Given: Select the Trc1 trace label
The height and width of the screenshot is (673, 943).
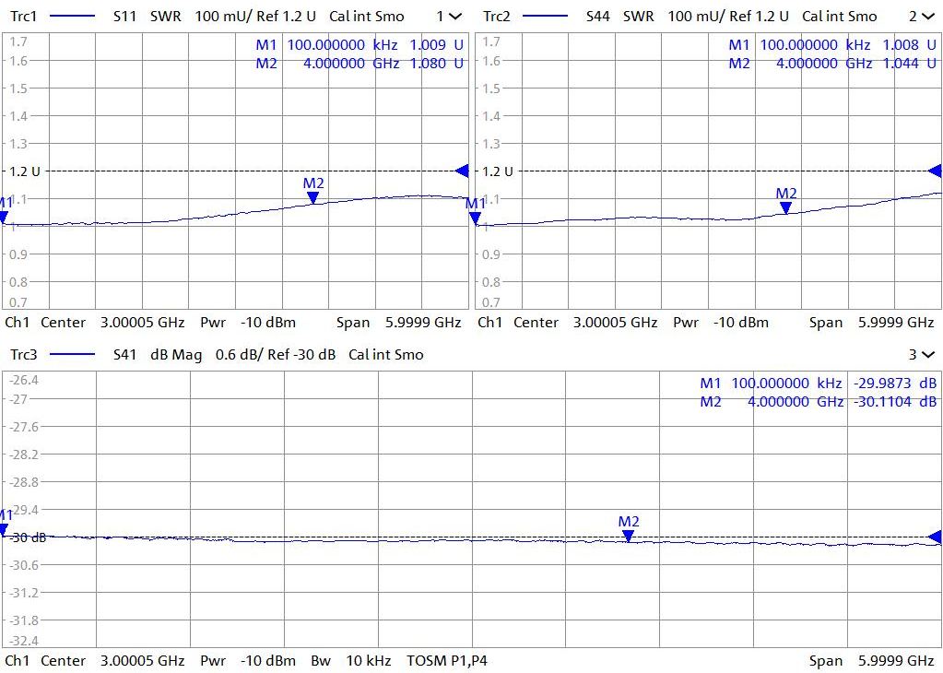Looking at the screenshot, I should point(22,17).
